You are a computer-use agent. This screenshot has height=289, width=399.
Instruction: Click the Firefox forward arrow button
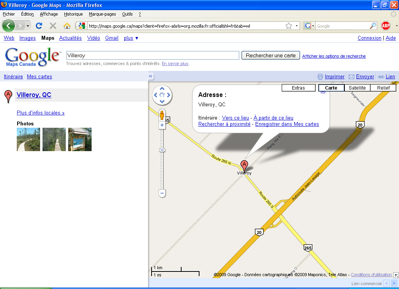click(x=20, y=26)
